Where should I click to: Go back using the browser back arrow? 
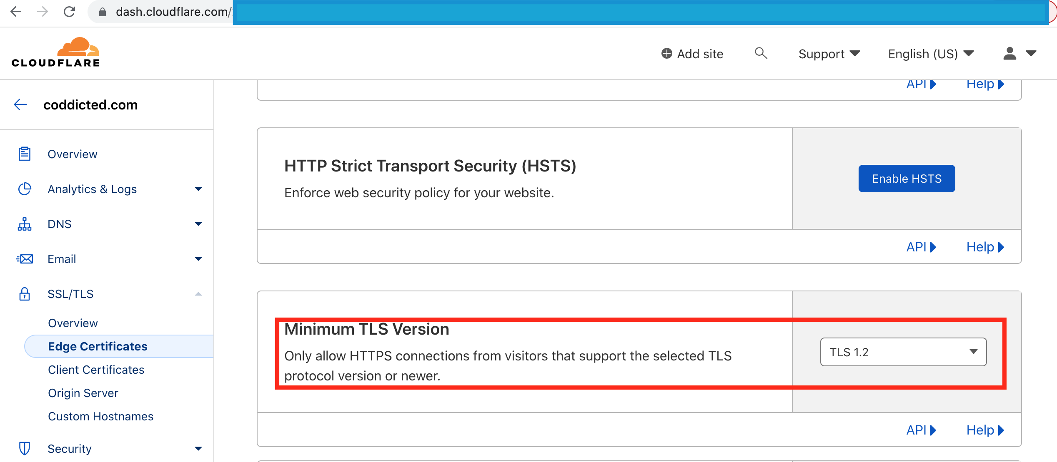coord(16,12)
